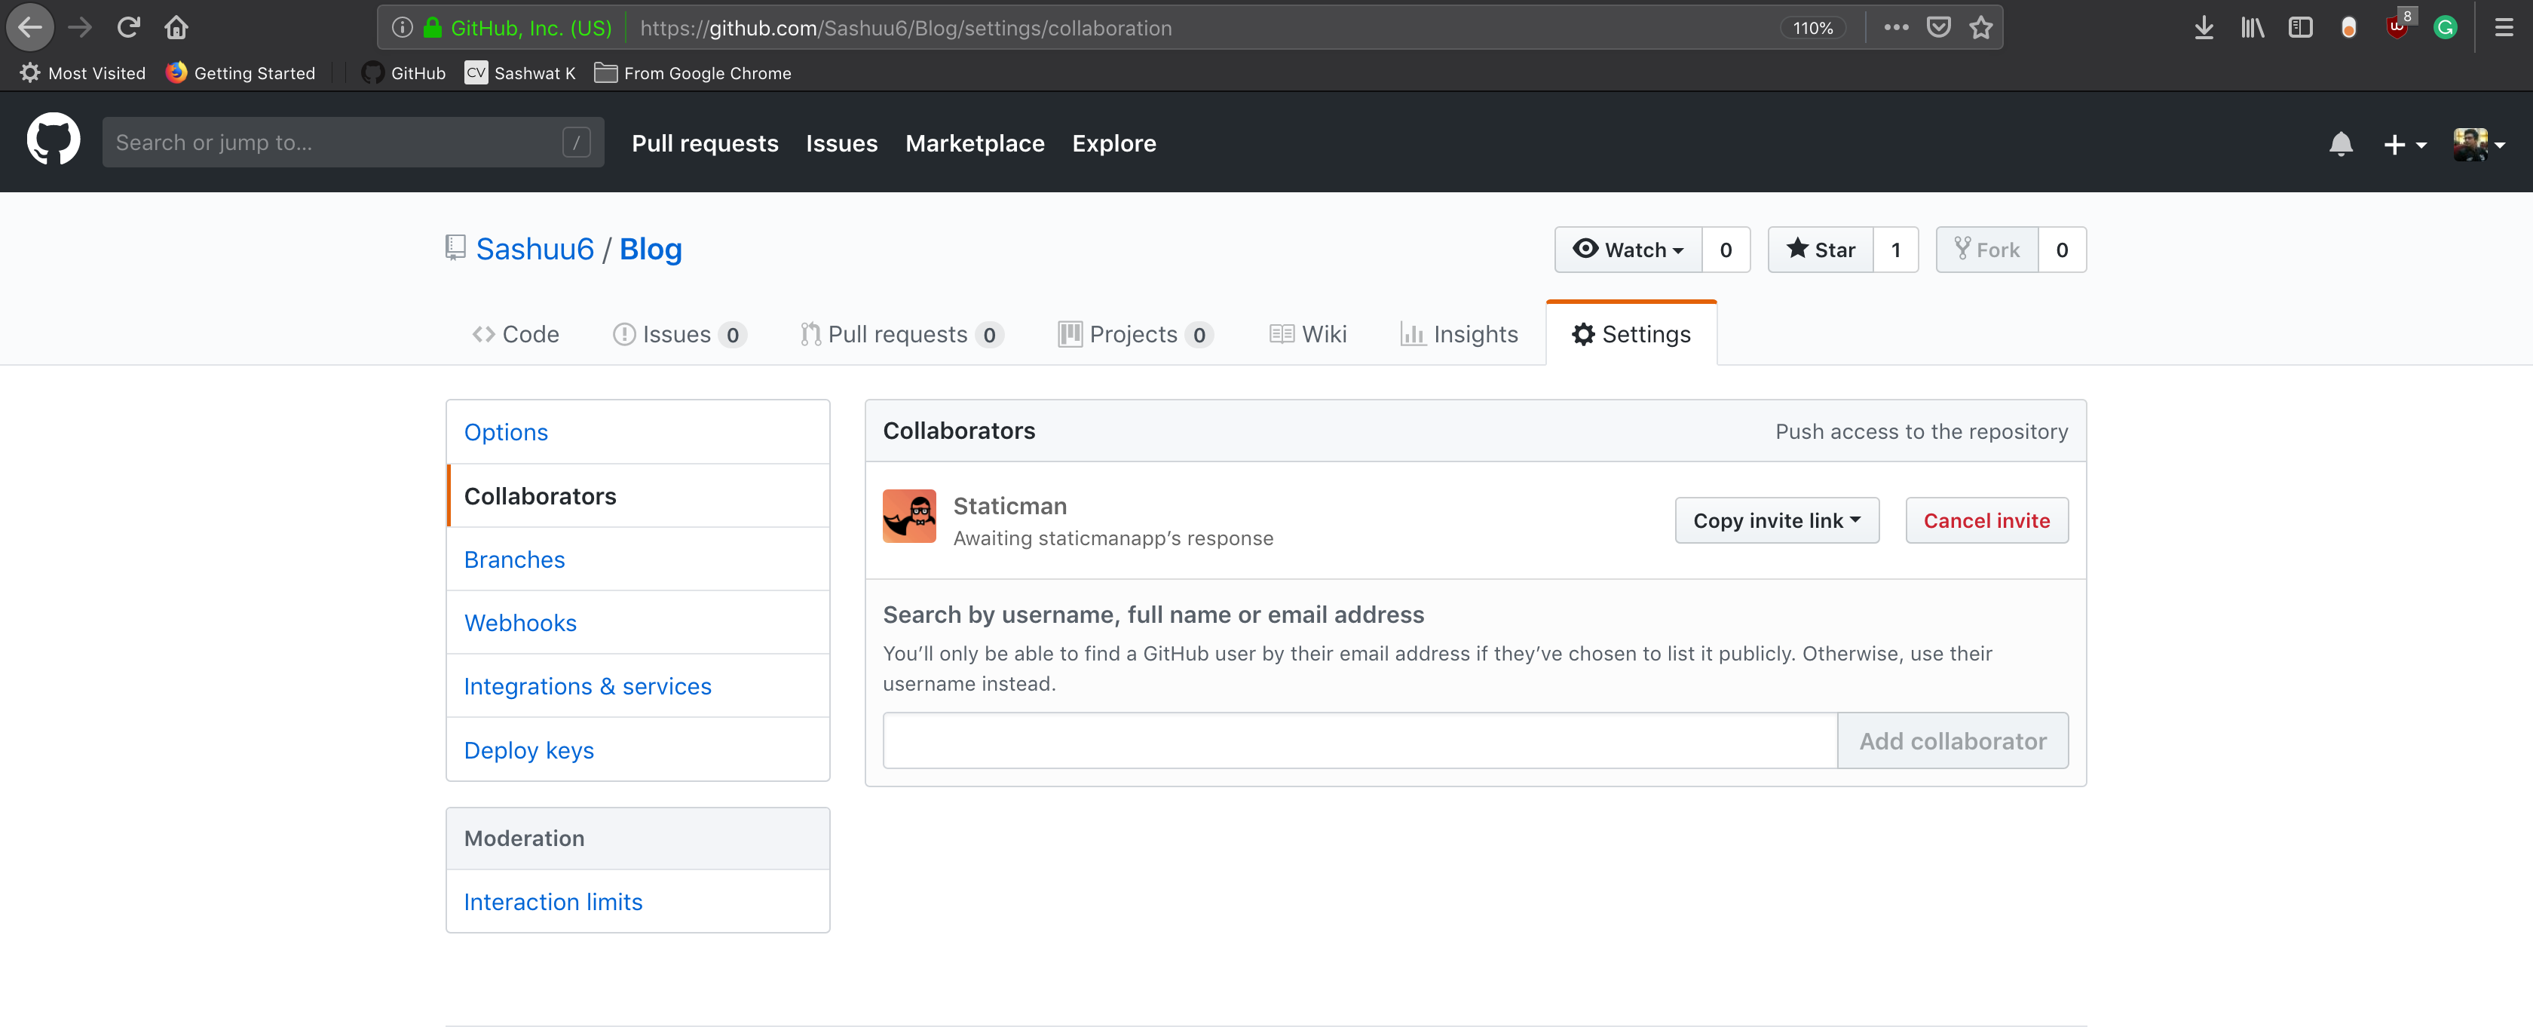Open page actions three-dot menu

pos(1896,28)
